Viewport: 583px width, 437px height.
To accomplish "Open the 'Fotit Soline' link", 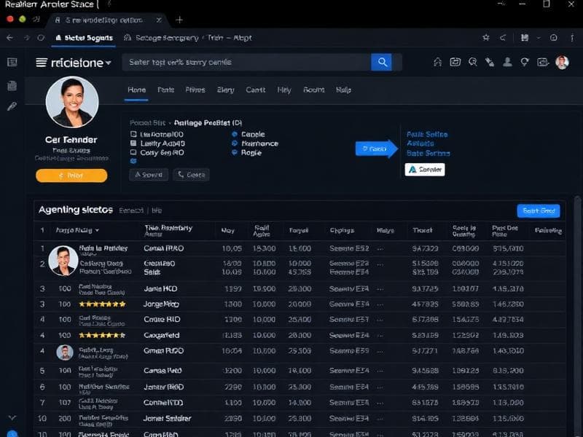I will 427,134.
